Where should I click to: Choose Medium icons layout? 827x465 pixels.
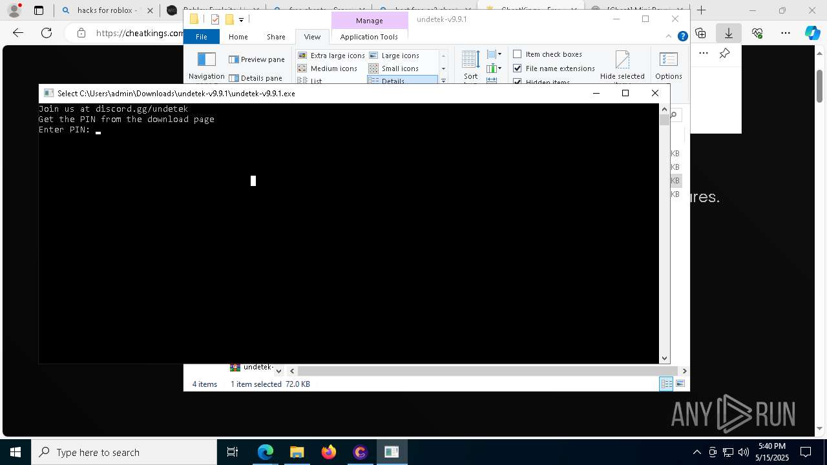tap(327, 68)
